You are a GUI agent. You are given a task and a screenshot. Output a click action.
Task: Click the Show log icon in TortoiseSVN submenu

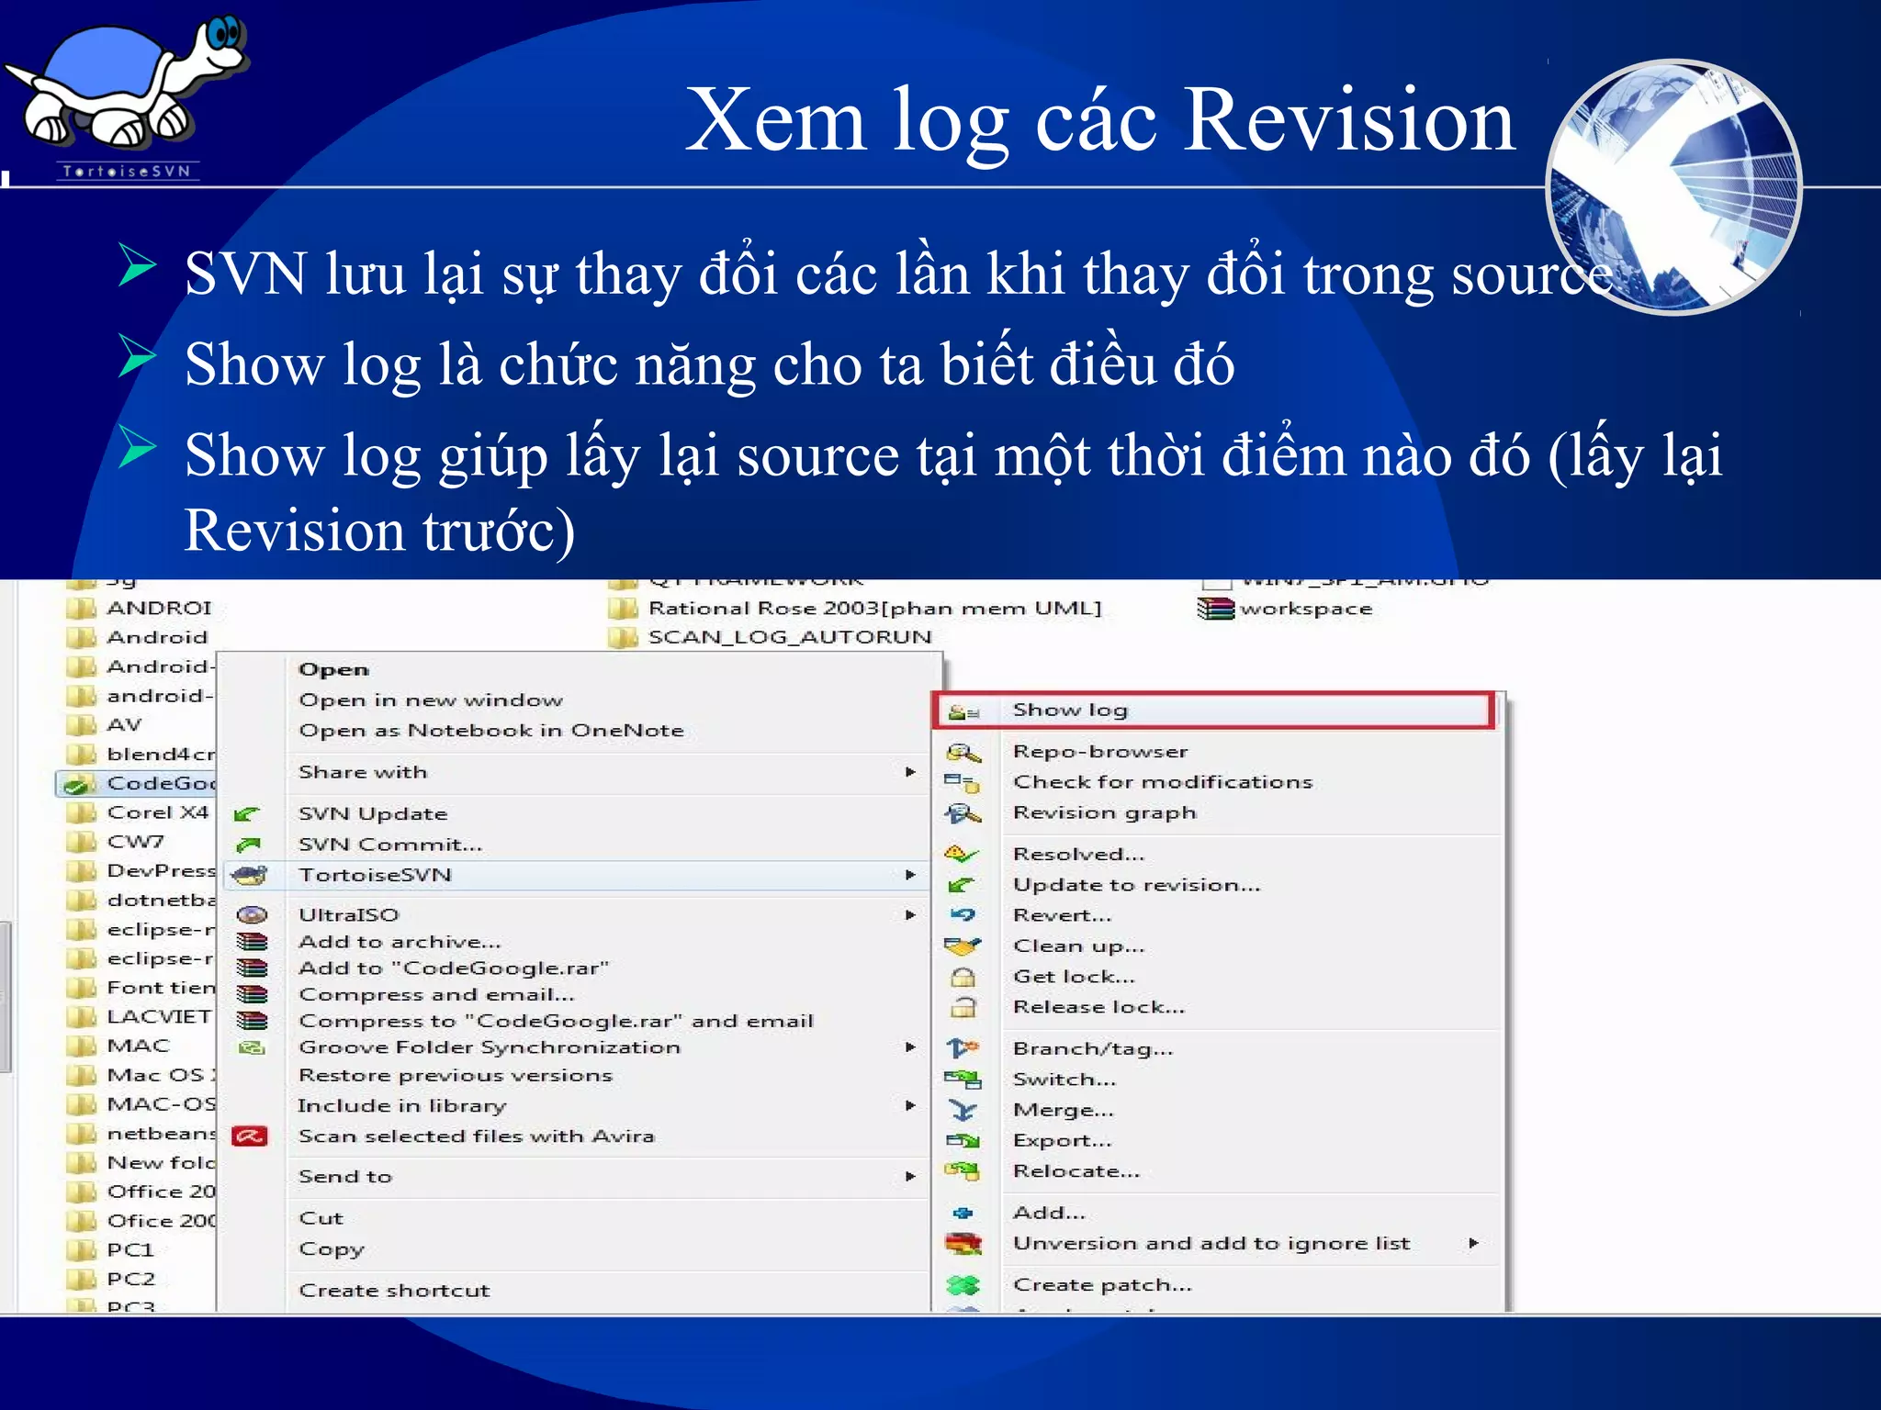click(963, 712)
